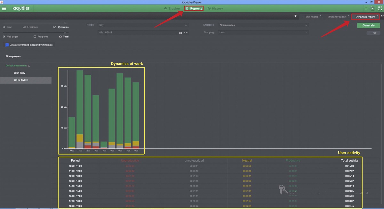Image resolution: width=384 pixels, height=209 pixels.
Task: Select the 11:00 - 12:00 period row
Action: [x=210, y=171]
